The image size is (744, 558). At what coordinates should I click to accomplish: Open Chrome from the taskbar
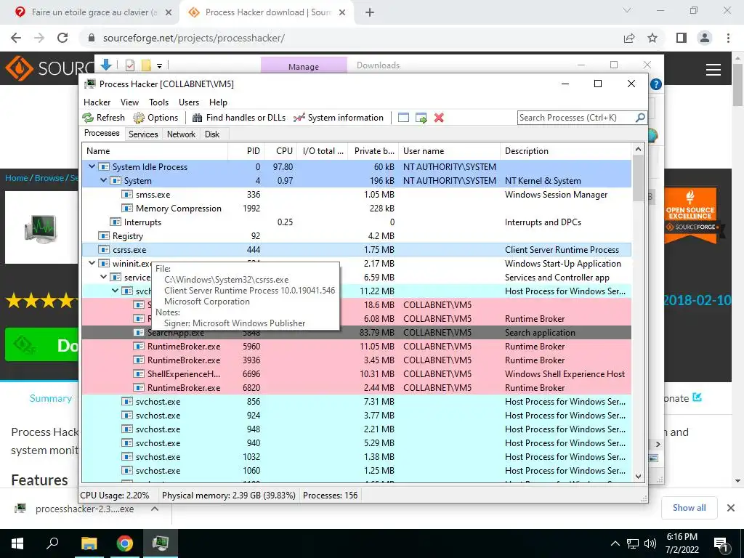coord(125,543)
